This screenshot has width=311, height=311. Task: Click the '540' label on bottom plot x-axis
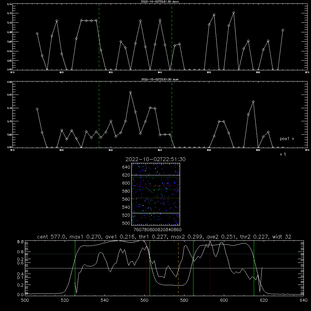(104, 300)
